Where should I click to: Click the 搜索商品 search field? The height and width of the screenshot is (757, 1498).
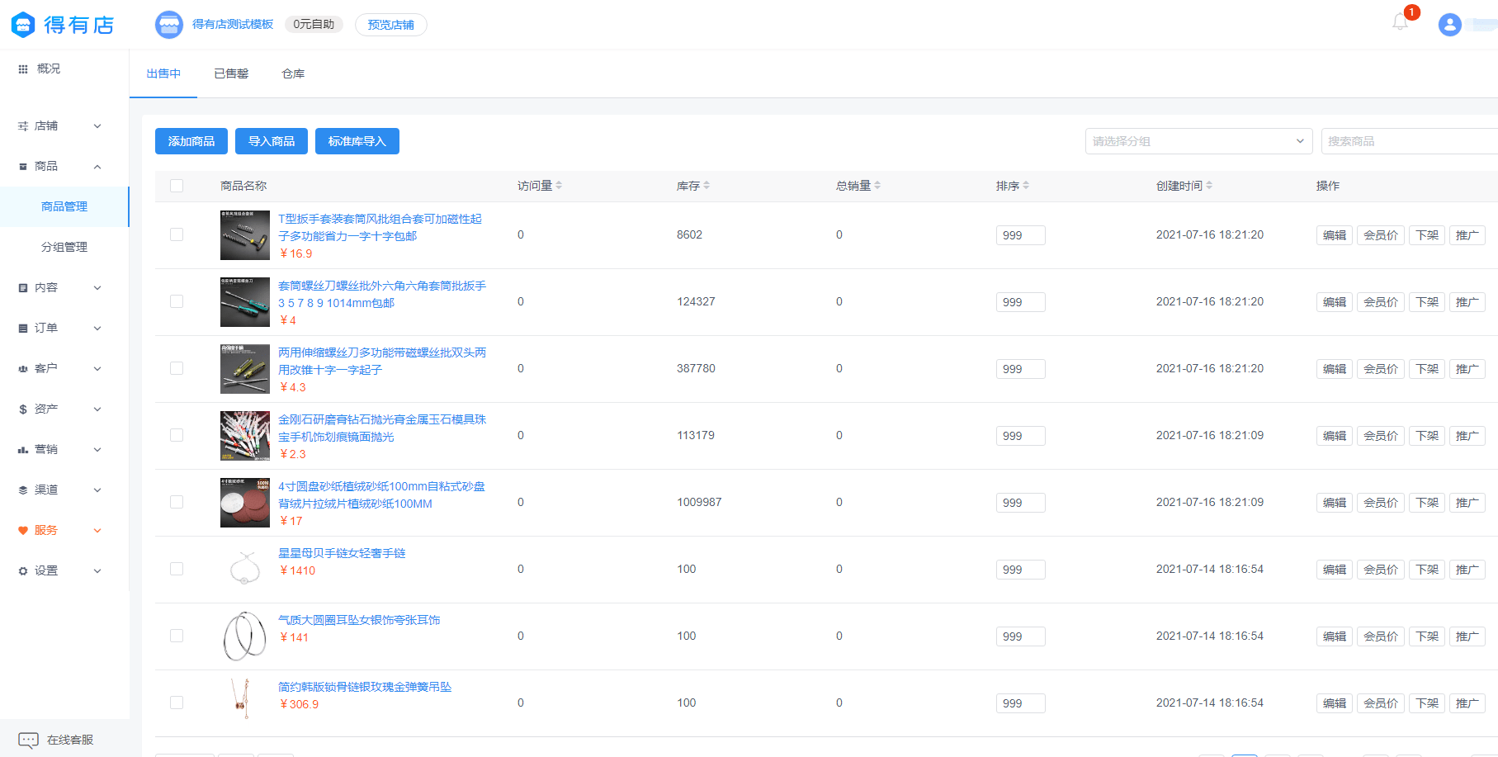tap(1407, 141)
